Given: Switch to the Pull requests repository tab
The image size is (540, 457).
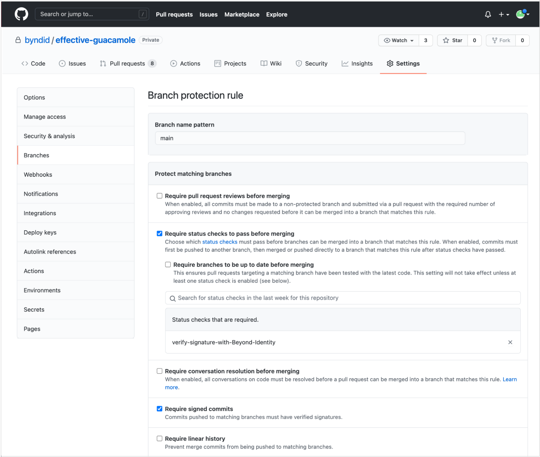Looking at the screenshot, I should pos(128,64).
